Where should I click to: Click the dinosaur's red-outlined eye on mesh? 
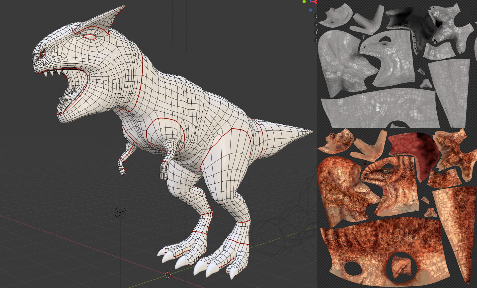[x=90, y=37]
